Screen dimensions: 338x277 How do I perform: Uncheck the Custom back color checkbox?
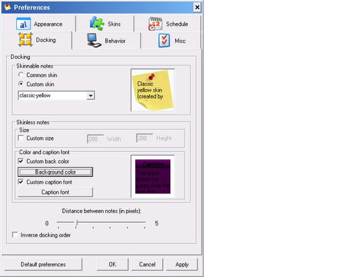pyautogui.click(x=21, y=161)
